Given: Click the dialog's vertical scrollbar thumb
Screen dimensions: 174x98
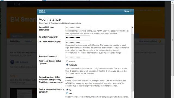Looking at the screenshot, I should pyautogui.click(x=132, y=63).
